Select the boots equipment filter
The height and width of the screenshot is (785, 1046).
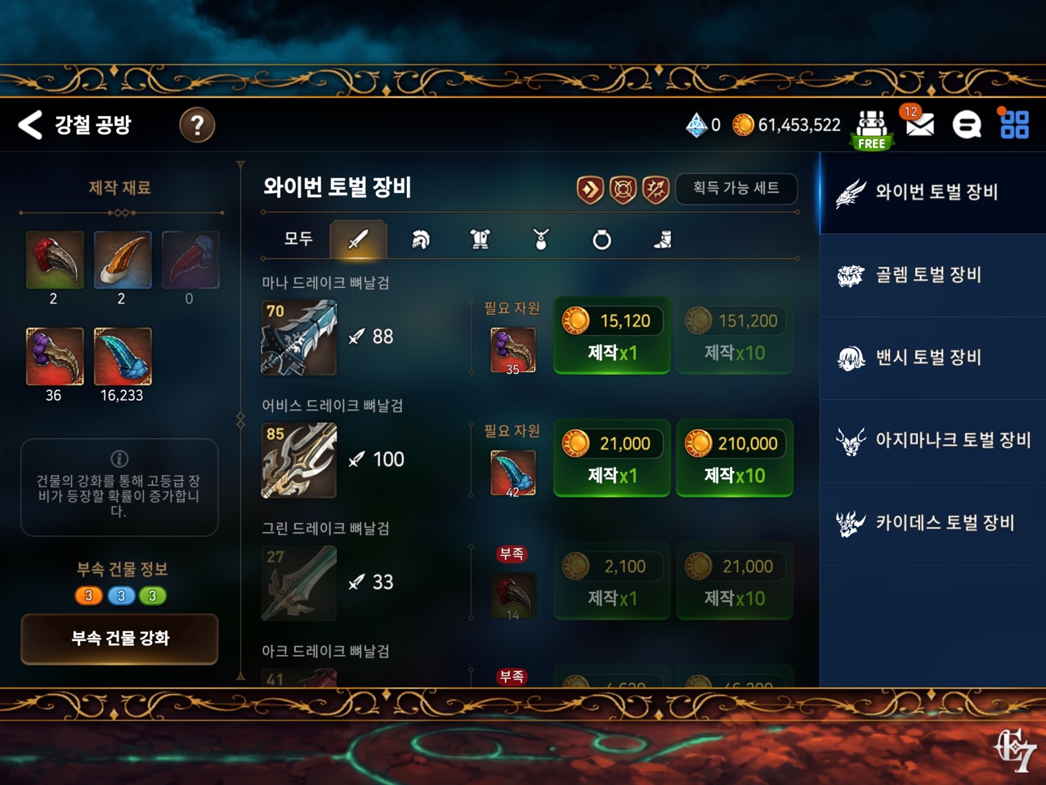[663, 240]
